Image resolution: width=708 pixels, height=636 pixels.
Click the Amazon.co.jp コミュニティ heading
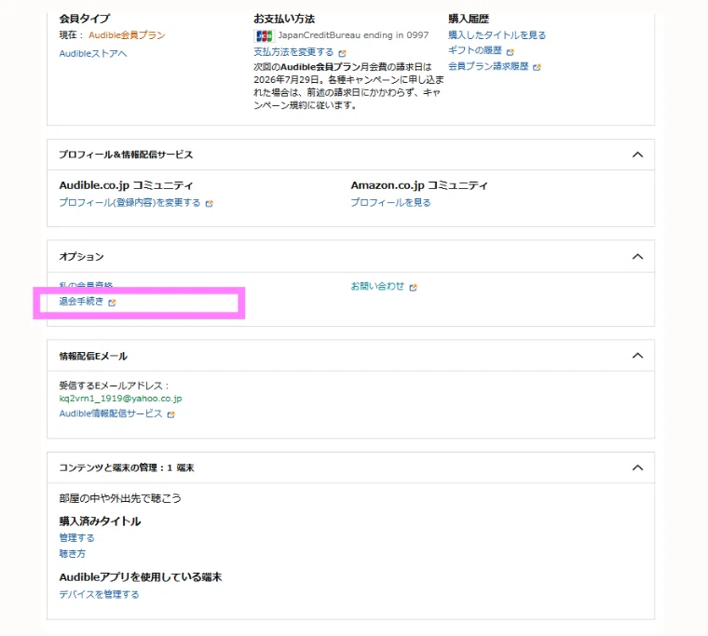click(x=419, y=185)
